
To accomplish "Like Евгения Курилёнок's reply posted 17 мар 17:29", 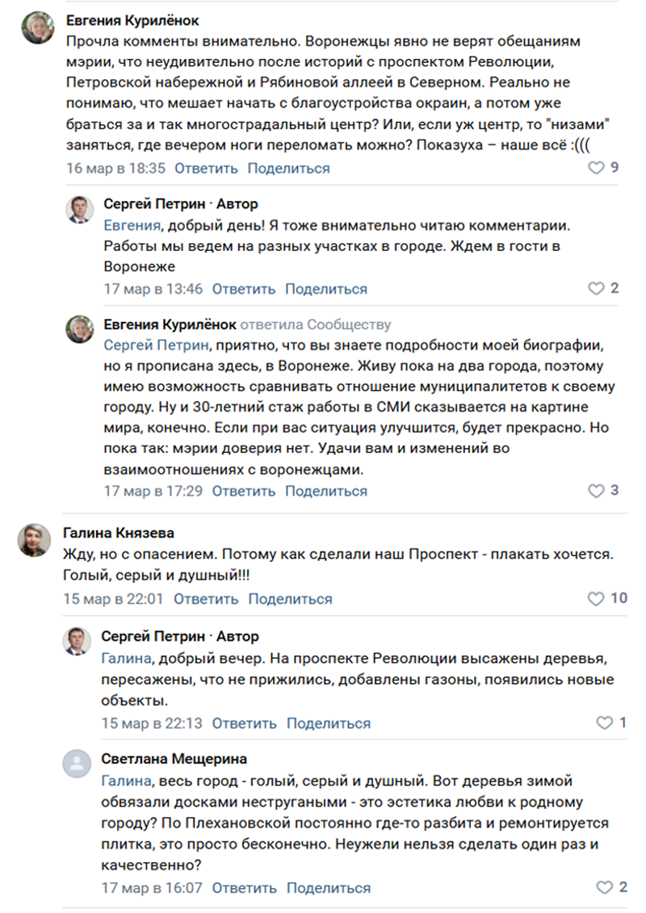I will 596,490.
